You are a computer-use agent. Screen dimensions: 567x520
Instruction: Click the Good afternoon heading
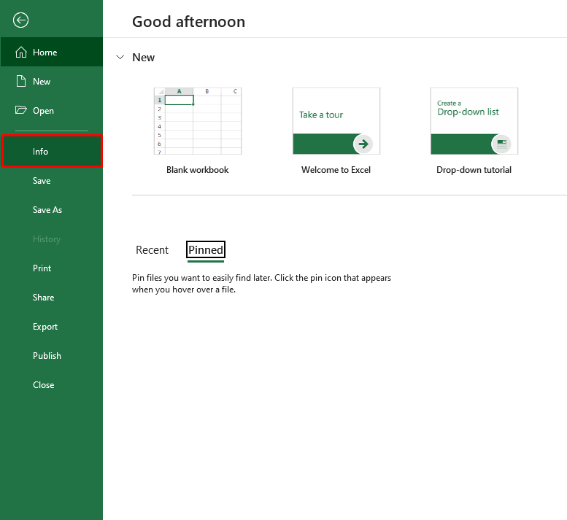pyautogui.click(x=188, y=22)
